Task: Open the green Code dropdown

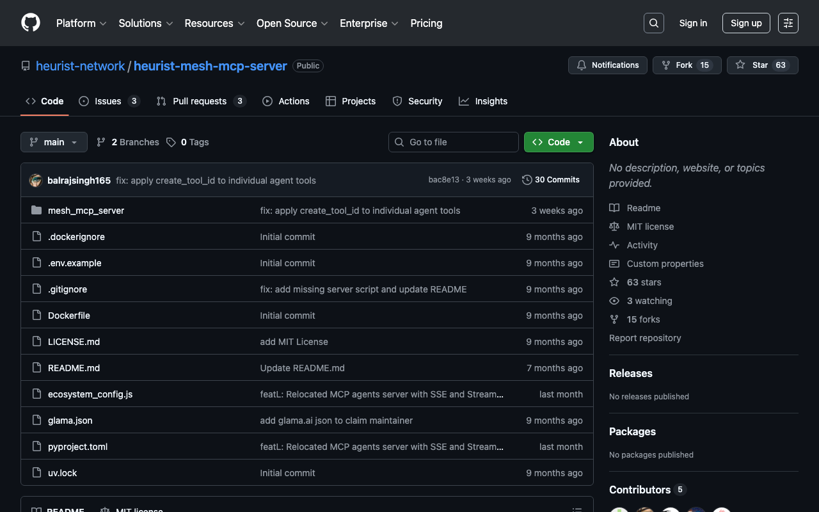Action: click(x=558, y=142)
